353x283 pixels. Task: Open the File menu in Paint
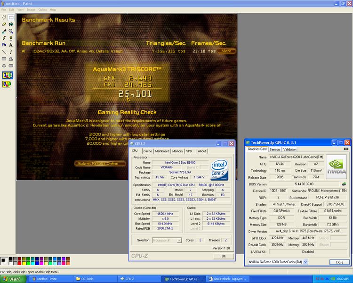tap(4, 10)
